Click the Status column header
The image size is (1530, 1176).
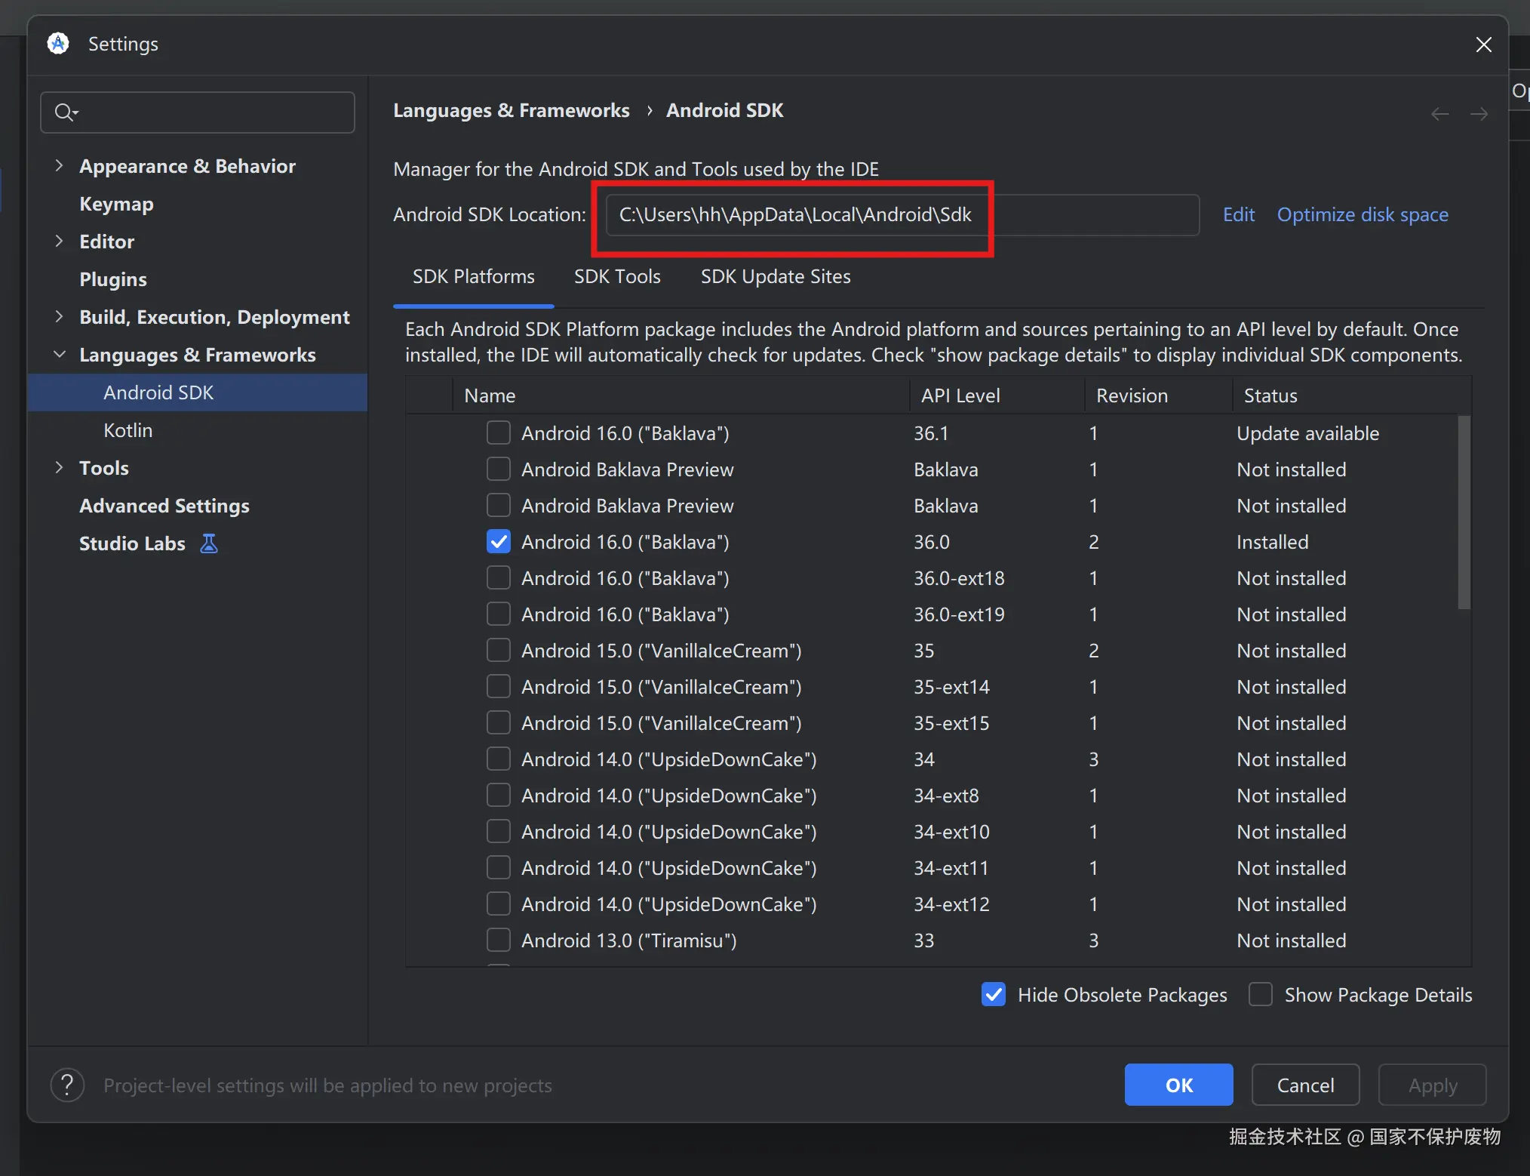coord(1352,396)
